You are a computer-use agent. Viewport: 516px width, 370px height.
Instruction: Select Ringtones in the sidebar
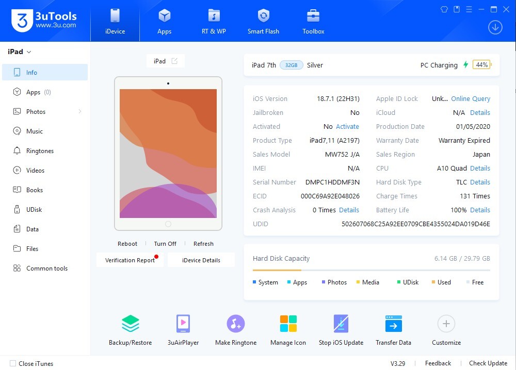pos(40,151)
